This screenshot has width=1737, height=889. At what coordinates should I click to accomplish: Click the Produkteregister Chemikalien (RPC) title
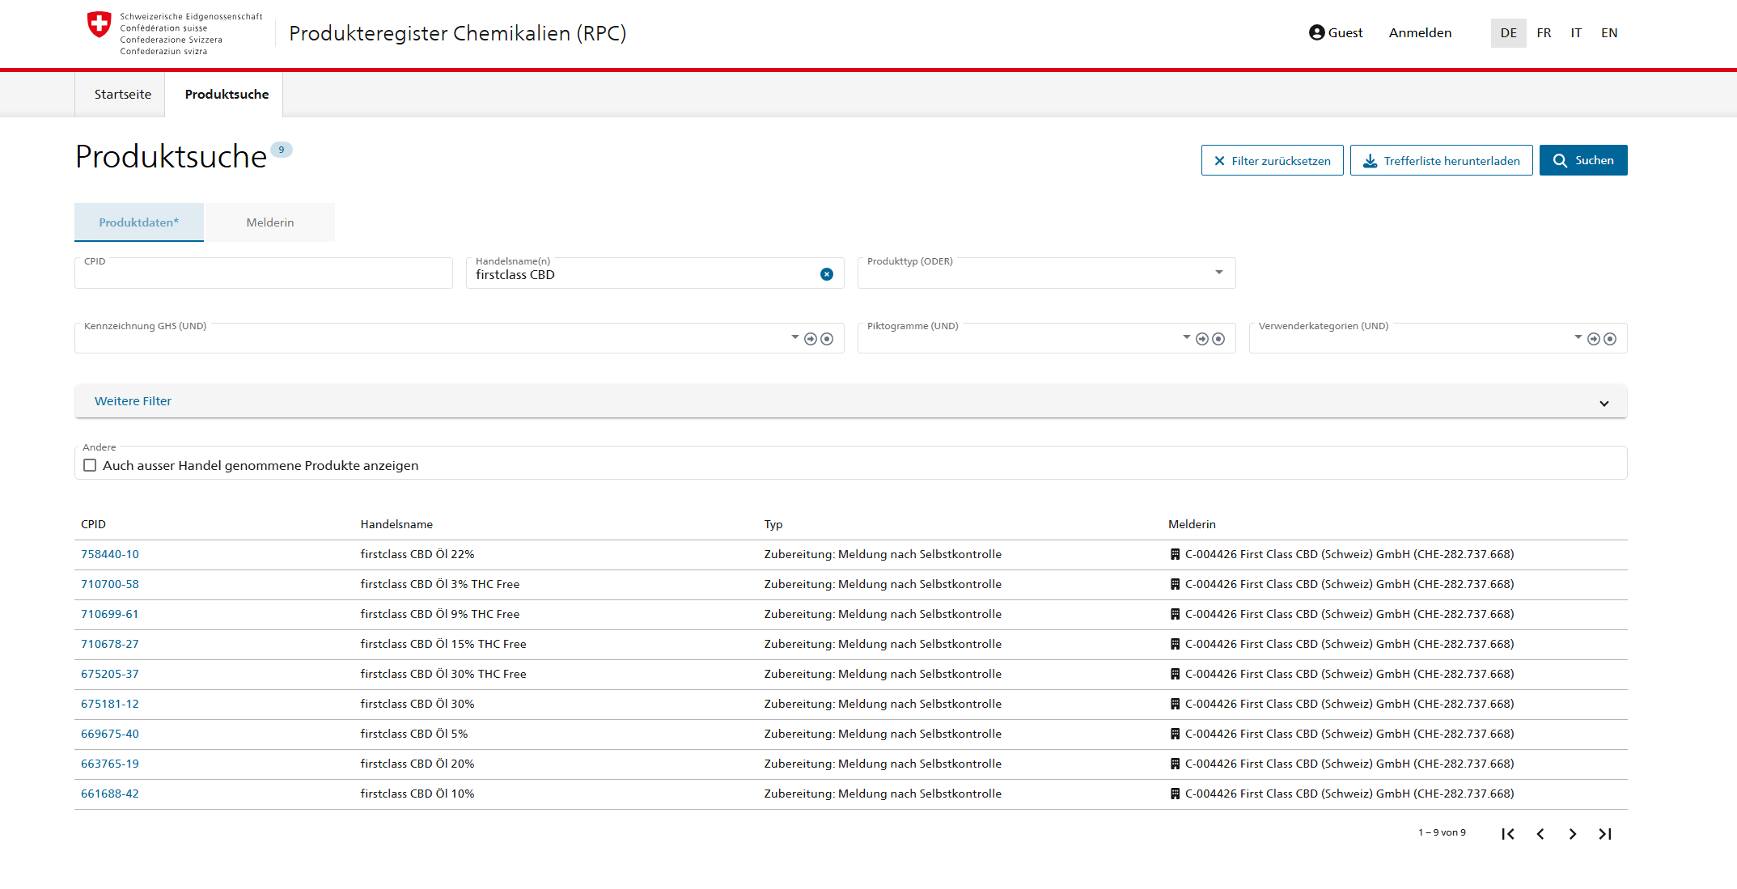(x=458, y=33)
